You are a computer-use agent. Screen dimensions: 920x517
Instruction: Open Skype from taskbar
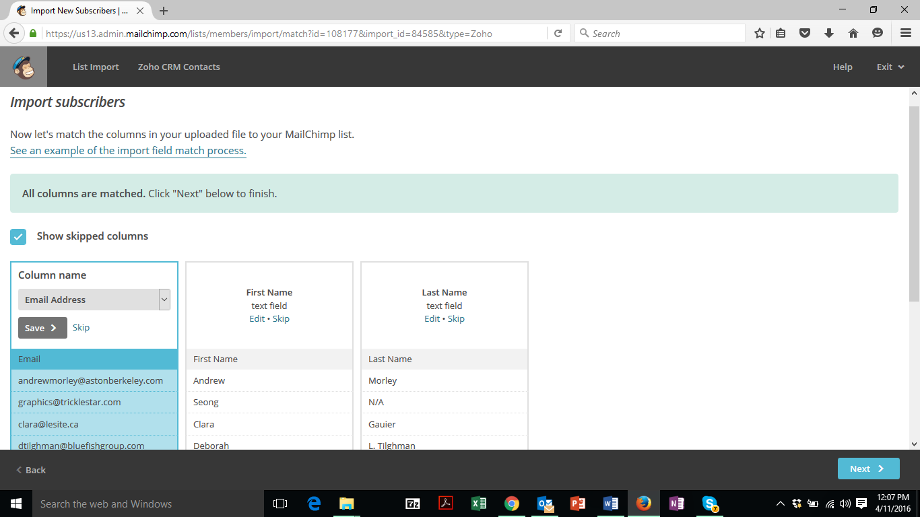pos(710,504)
